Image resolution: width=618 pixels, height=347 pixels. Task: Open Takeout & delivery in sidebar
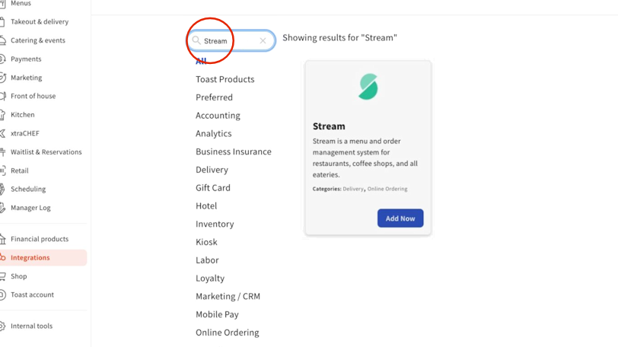coord(40,22)
